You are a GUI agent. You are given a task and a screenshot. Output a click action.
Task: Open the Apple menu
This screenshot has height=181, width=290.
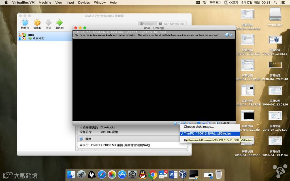6,2
